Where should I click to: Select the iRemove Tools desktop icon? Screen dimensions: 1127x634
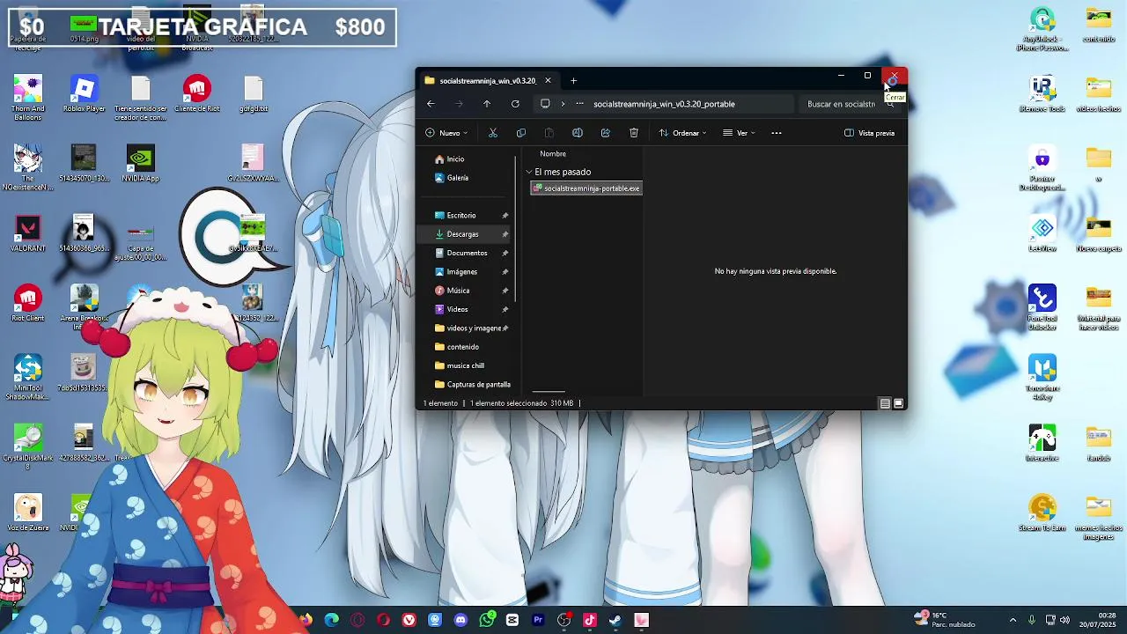point(1042,95)
